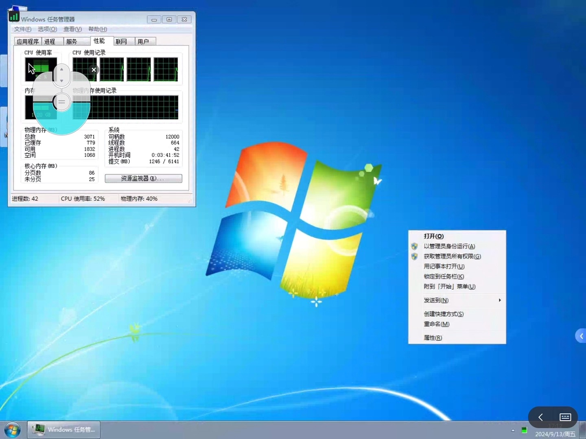Screen dimensions: 586x439
Task: Open the 文件(F) menu
Action: 23,29
